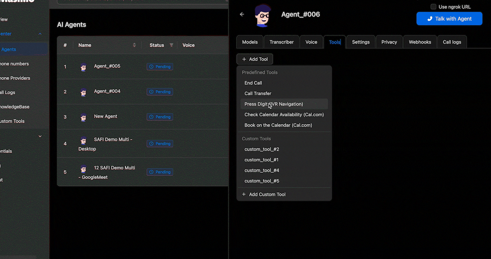The image size is (491, 259).
Task: Pick custom_tool_#1 from the list
Action: coord(284,160)
